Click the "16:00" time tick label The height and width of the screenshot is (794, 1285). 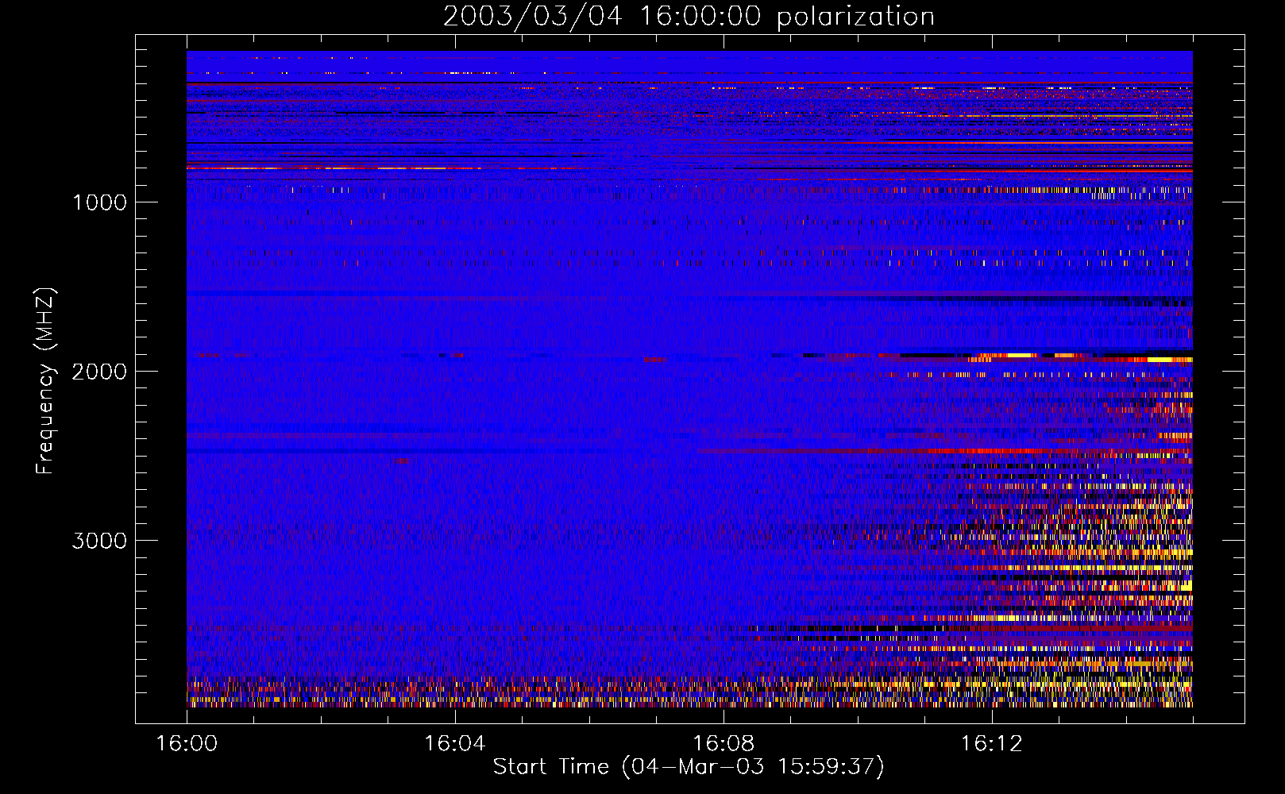click(x=187, y=744)
